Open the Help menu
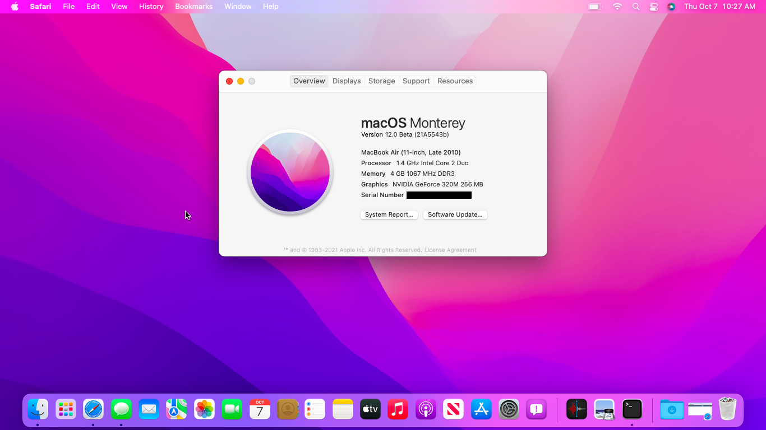This screenshot has width=766, height=430. 271,7
